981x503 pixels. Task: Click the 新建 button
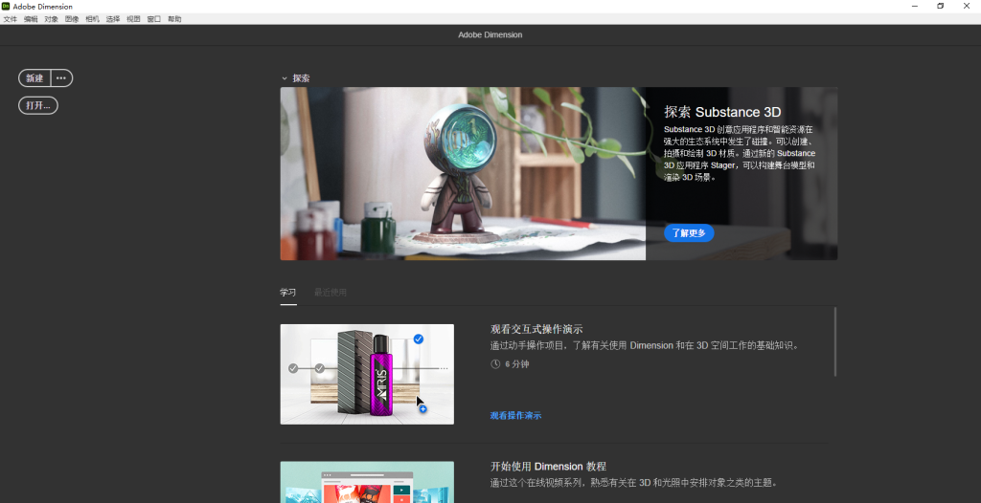coord(34,78)
